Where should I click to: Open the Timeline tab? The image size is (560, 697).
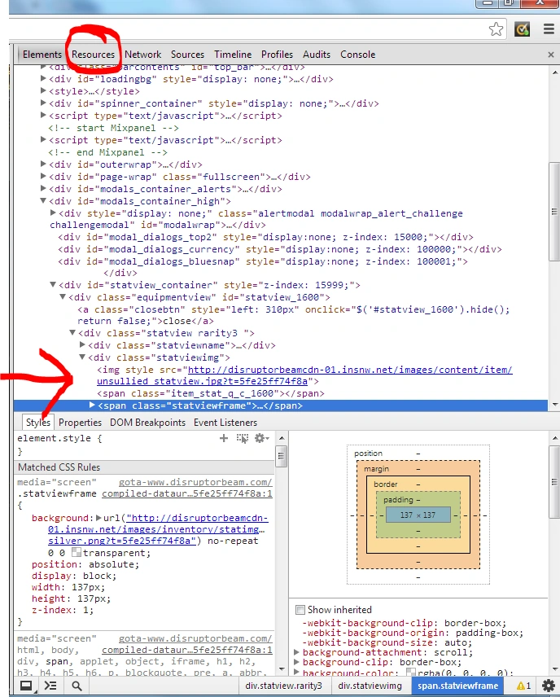(x=233, y=55)
